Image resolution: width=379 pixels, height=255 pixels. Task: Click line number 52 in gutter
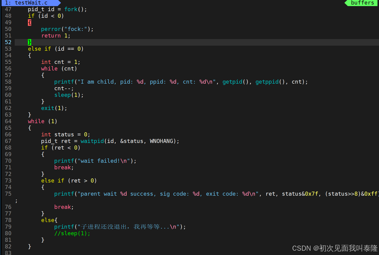click(8, 42)
